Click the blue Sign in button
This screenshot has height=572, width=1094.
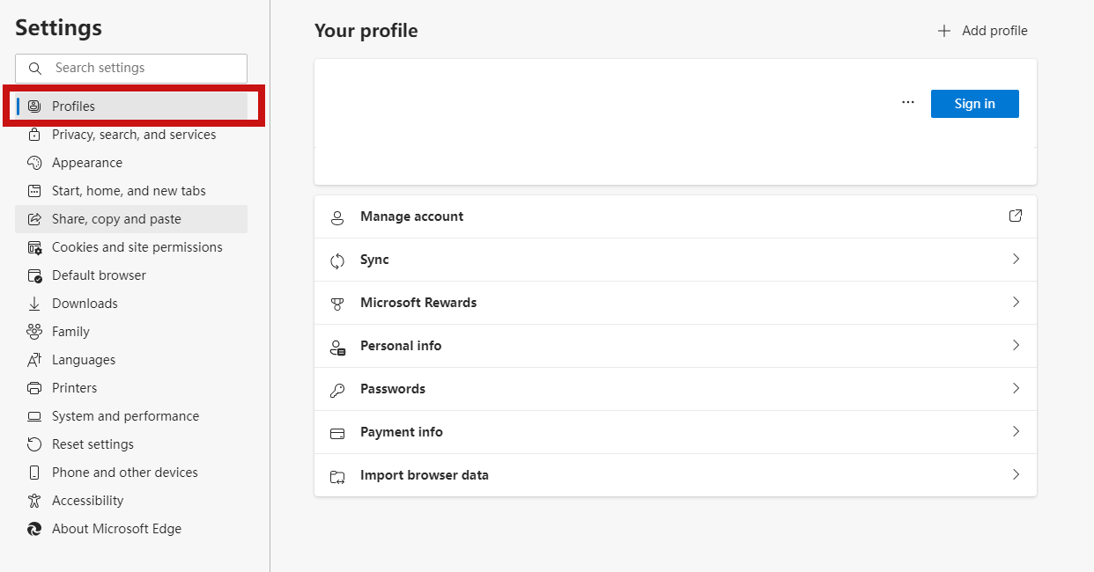tap(974, 104)
